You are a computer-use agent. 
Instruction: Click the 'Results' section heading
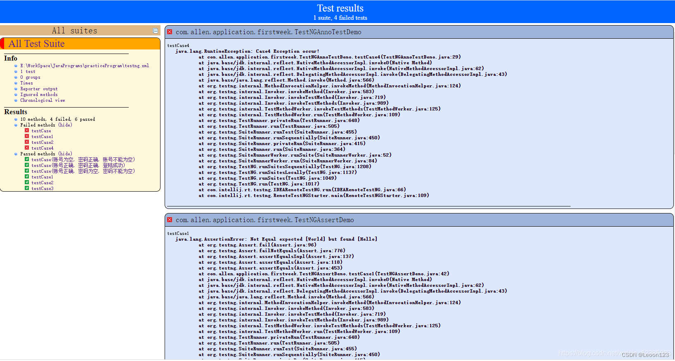tap(16, 112)
